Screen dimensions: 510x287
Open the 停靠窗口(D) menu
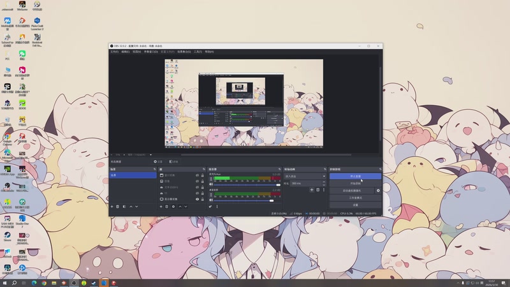click(151, 52)
